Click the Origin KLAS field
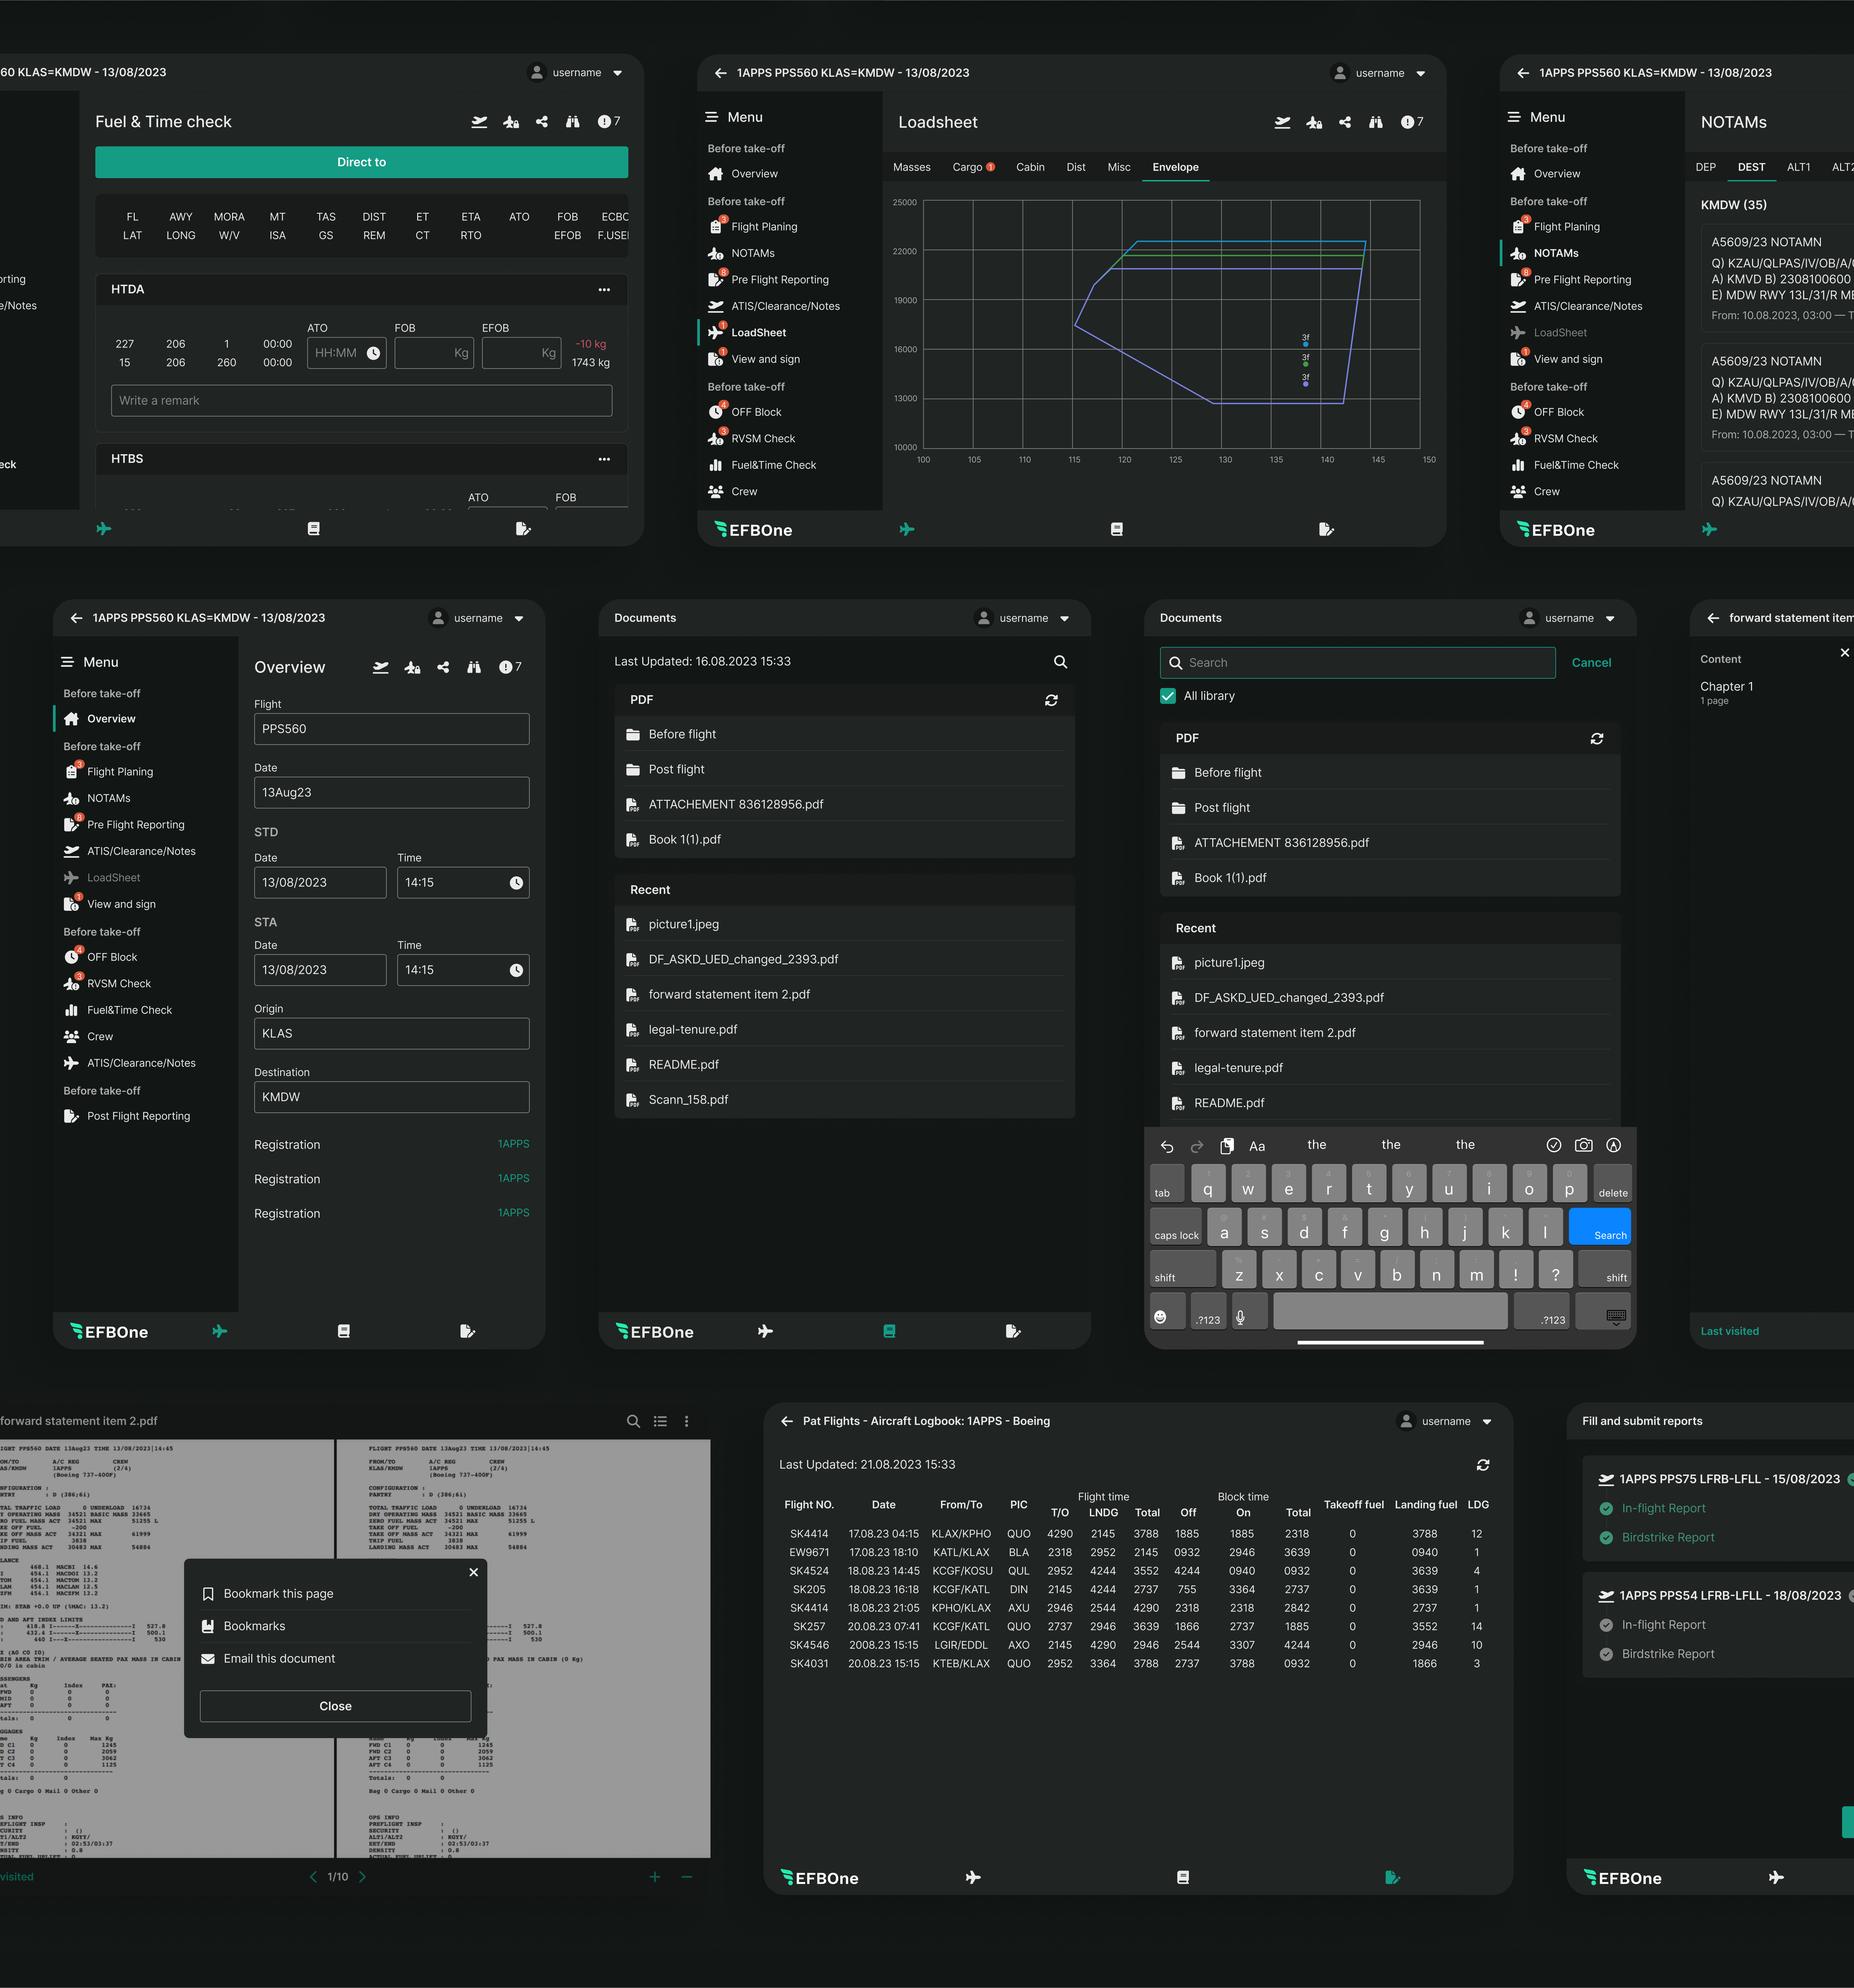The height and width of the screenshot is (1988, 1854). (392, 1034)
